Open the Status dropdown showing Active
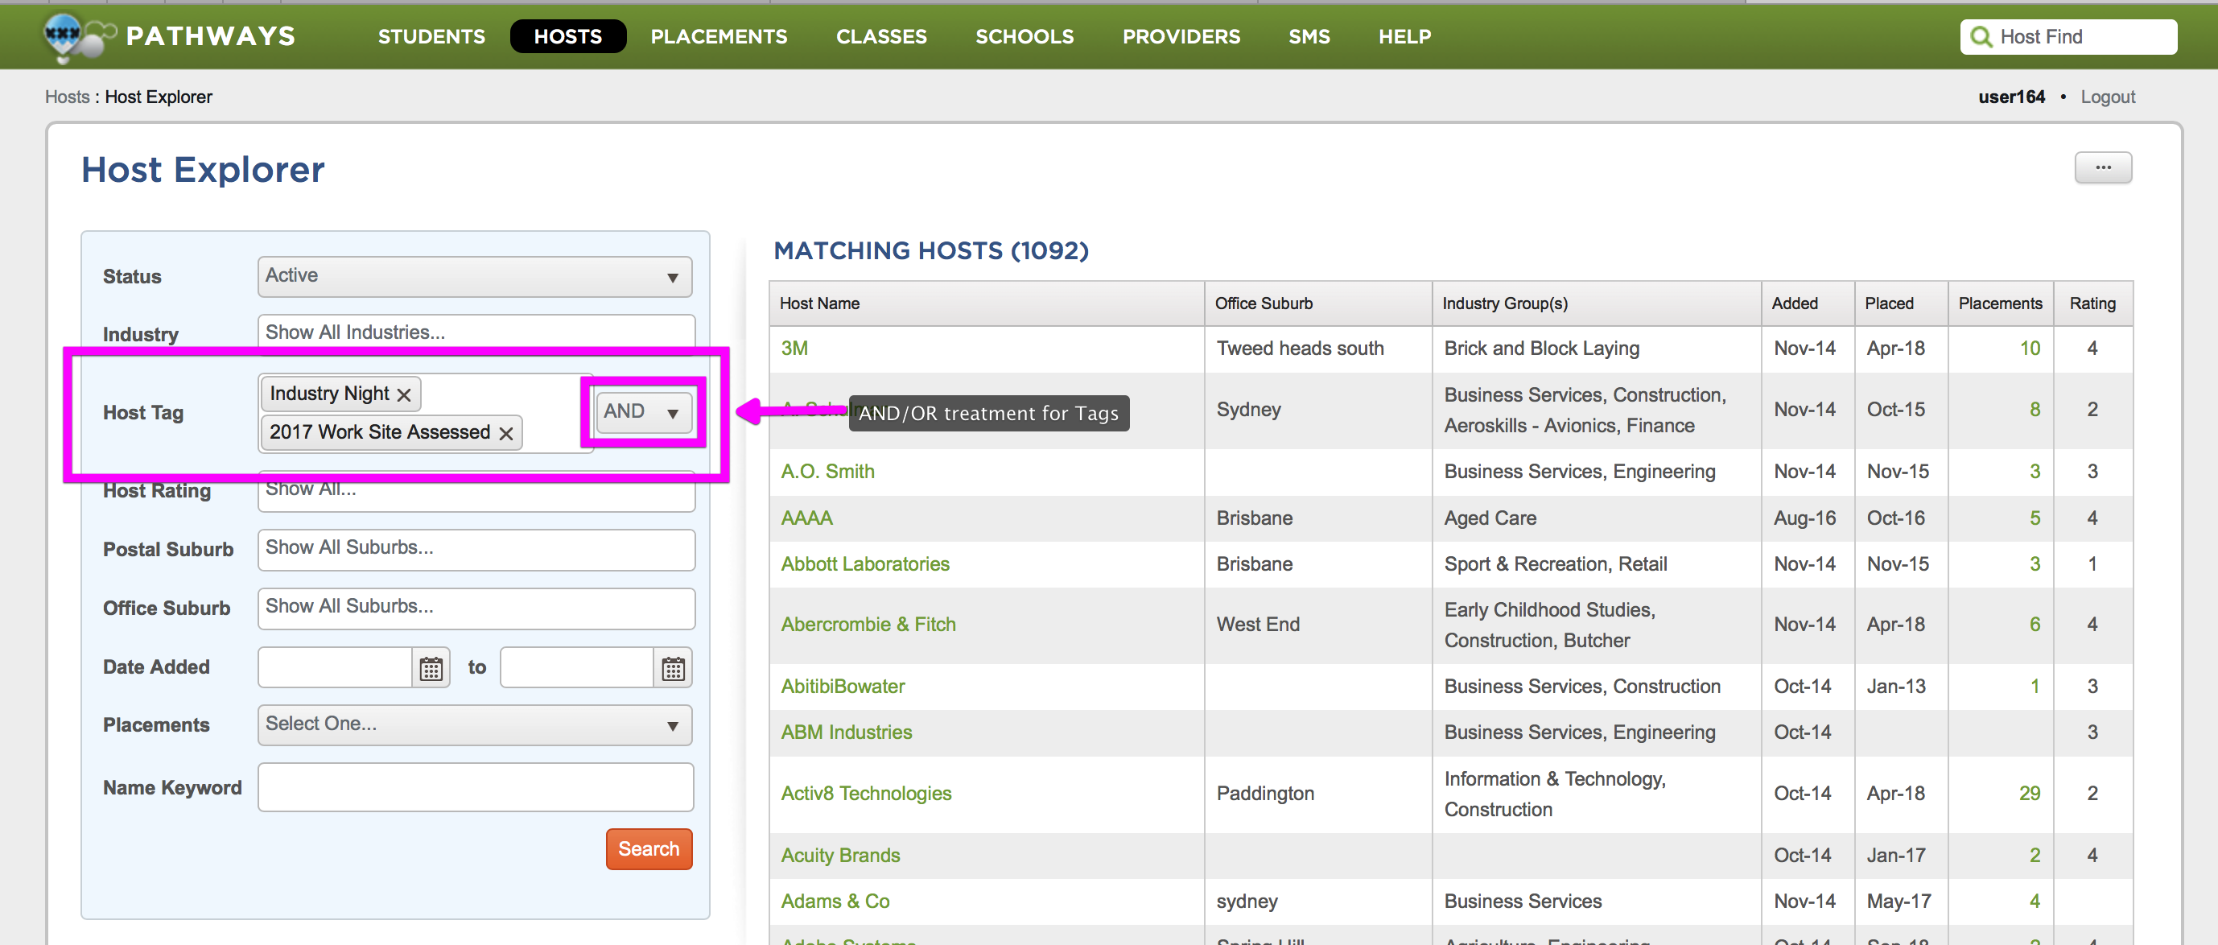The height and width of the screenshot is (945, 2218). 475,275
